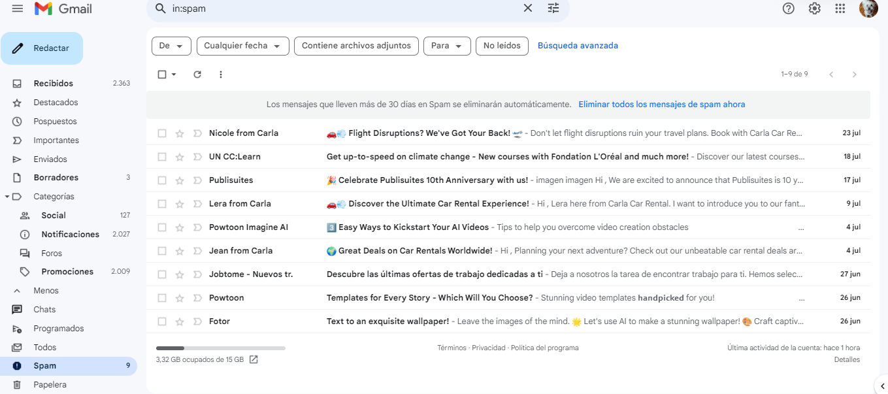Mark Jobtome email as important
The height and width of the screenshot is (394, 888).
pyautogui.click(x=197, y=274)
